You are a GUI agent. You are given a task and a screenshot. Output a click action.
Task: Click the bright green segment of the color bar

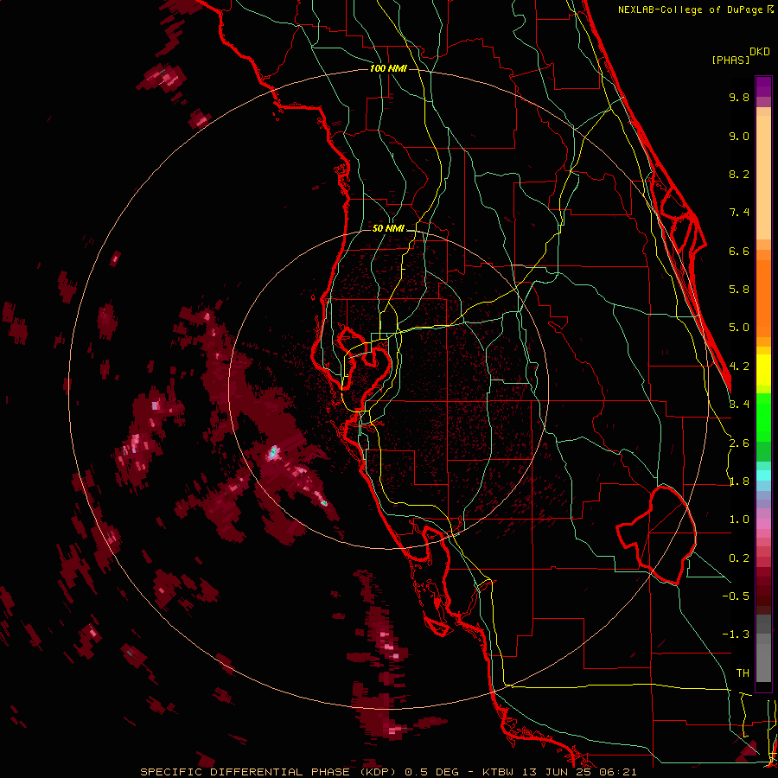coord(763,418)
